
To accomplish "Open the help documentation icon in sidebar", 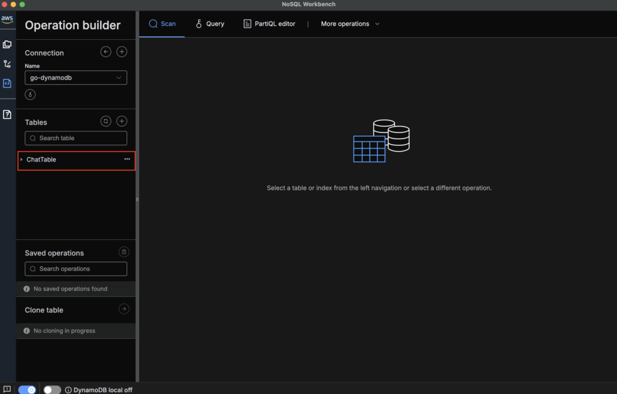I will (7, 114).
